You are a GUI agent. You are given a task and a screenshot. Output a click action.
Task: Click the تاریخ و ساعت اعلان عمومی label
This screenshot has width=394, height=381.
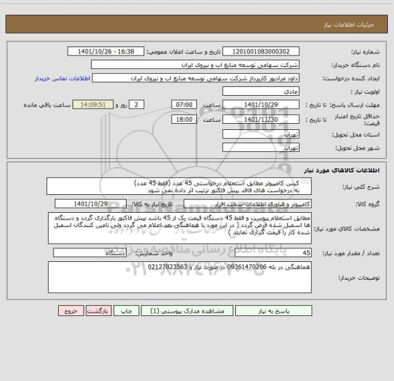coord(183,52)
